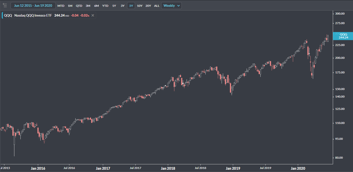Choose the 3M time range
This screenshot has height=172, width=353.
[x=88, y=6]
